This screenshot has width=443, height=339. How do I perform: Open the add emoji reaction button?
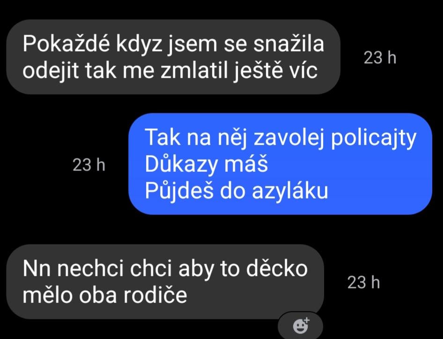(301, 326)
